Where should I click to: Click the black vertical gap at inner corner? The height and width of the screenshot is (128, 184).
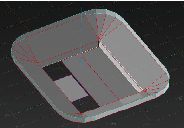[x=99, y=44]
